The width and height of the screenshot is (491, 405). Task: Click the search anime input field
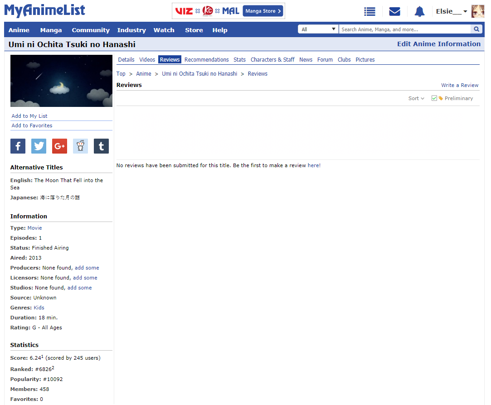[x=404, y=29]
